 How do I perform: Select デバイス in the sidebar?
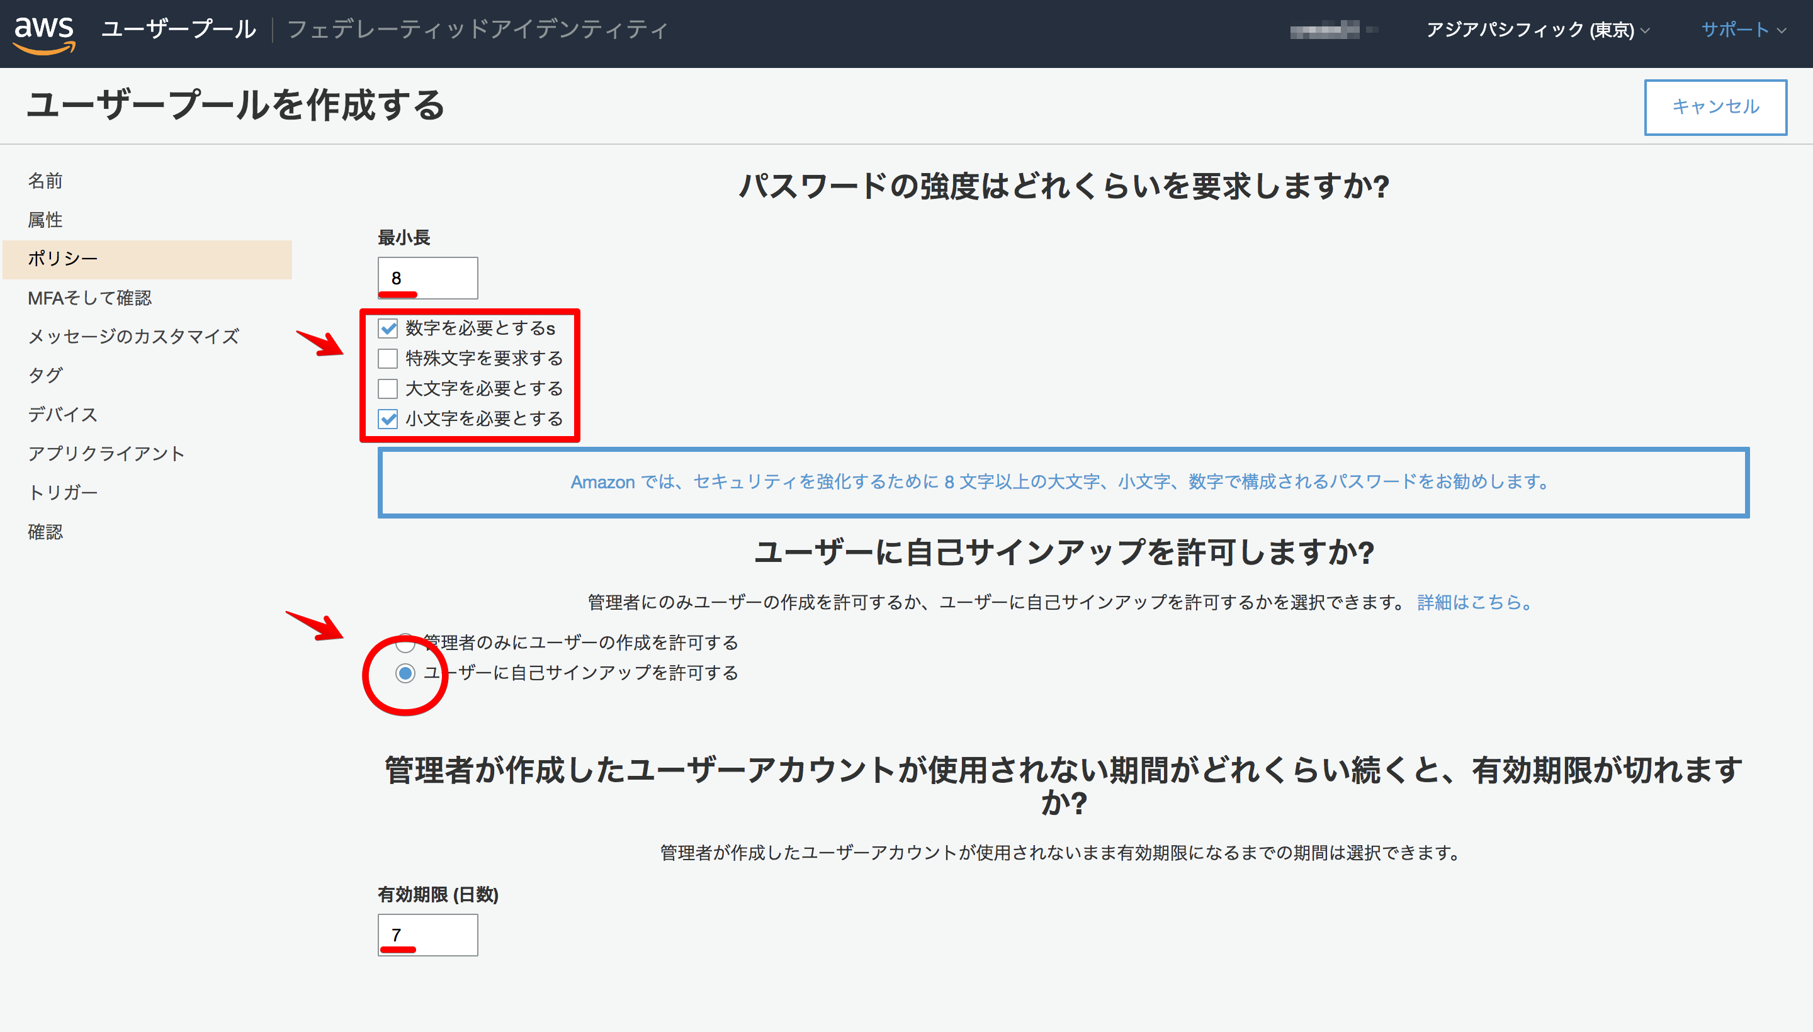coord(62,414)
